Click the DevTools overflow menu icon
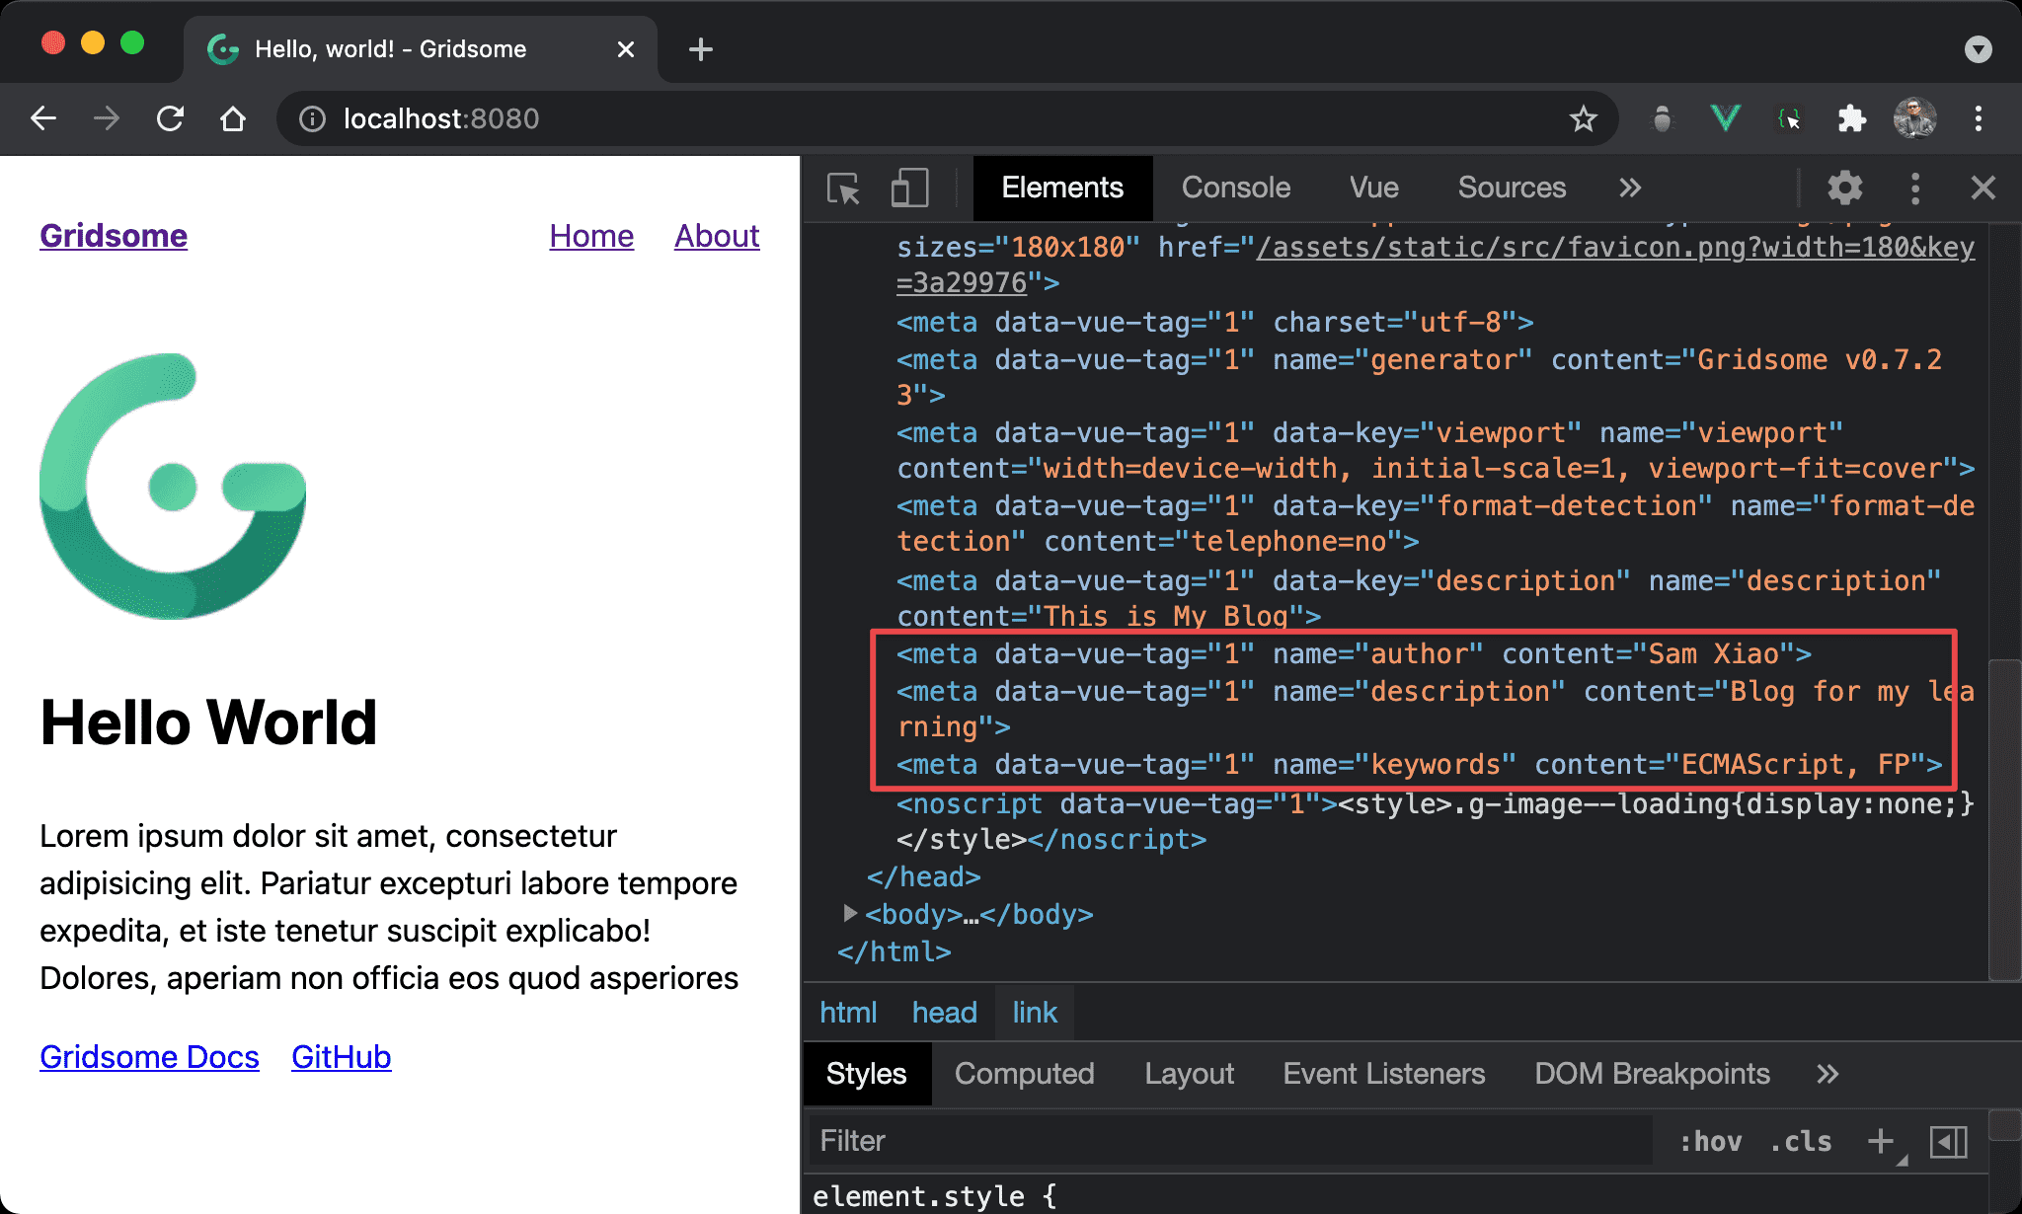2022x1214 pixels. 1912,190
